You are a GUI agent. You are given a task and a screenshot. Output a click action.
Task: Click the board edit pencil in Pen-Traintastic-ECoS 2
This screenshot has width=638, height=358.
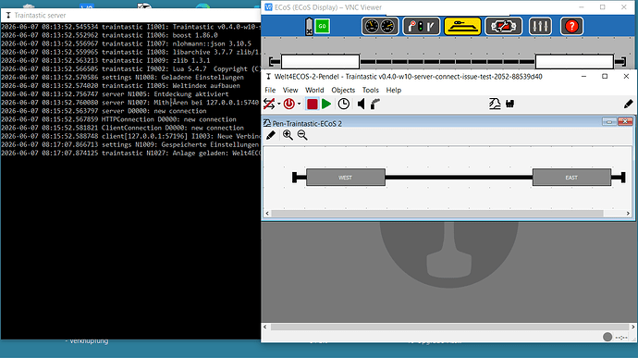click(271, 135)
